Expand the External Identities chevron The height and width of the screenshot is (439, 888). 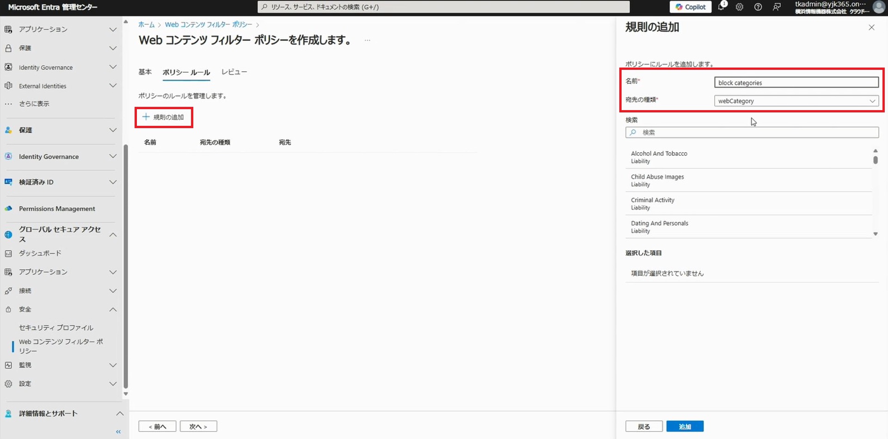[113, 86]
